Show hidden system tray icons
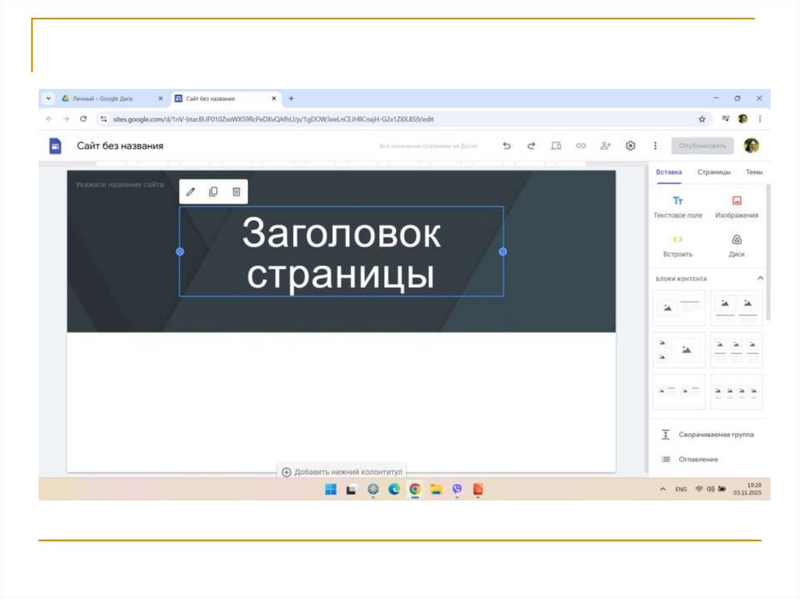This screenshot has width=800, height=599. (662, 489)
